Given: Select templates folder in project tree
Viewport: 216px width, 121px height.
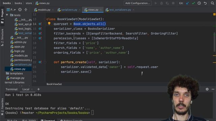Looking at the screenshot, I should (15, 73).
